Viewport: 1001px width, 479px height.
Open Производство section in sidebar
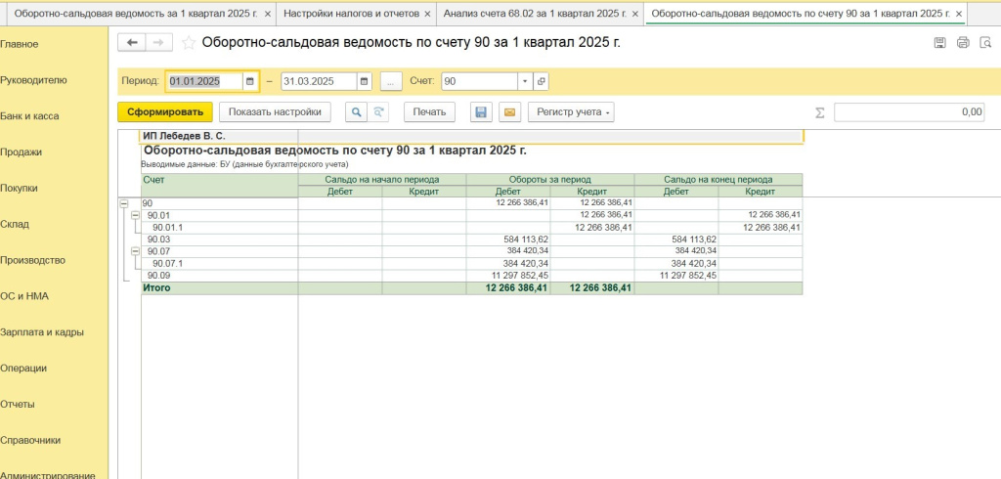[x=32, y=260]
